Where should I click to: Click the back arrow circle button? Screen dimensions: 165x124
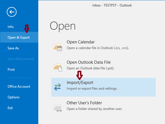pos(12,12)
